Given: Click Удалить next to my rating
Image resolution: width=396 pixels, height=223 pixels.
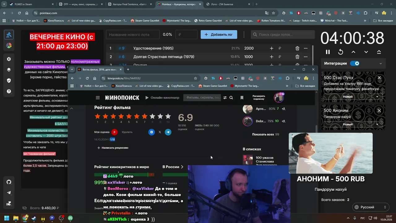Looking at the screenshot, I should tap(127, 132).
